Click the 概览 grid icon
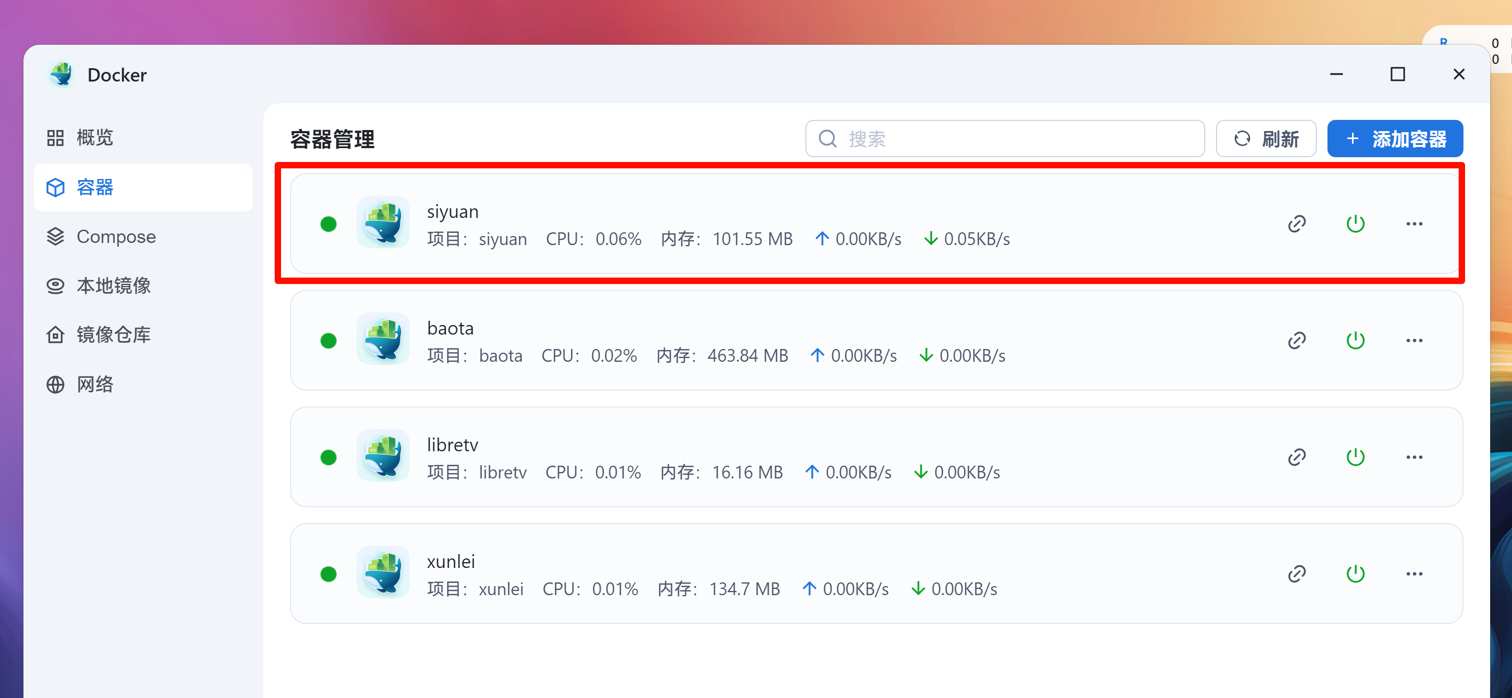Viewport: 1512px width, 698px height. [x=55, y=138]
